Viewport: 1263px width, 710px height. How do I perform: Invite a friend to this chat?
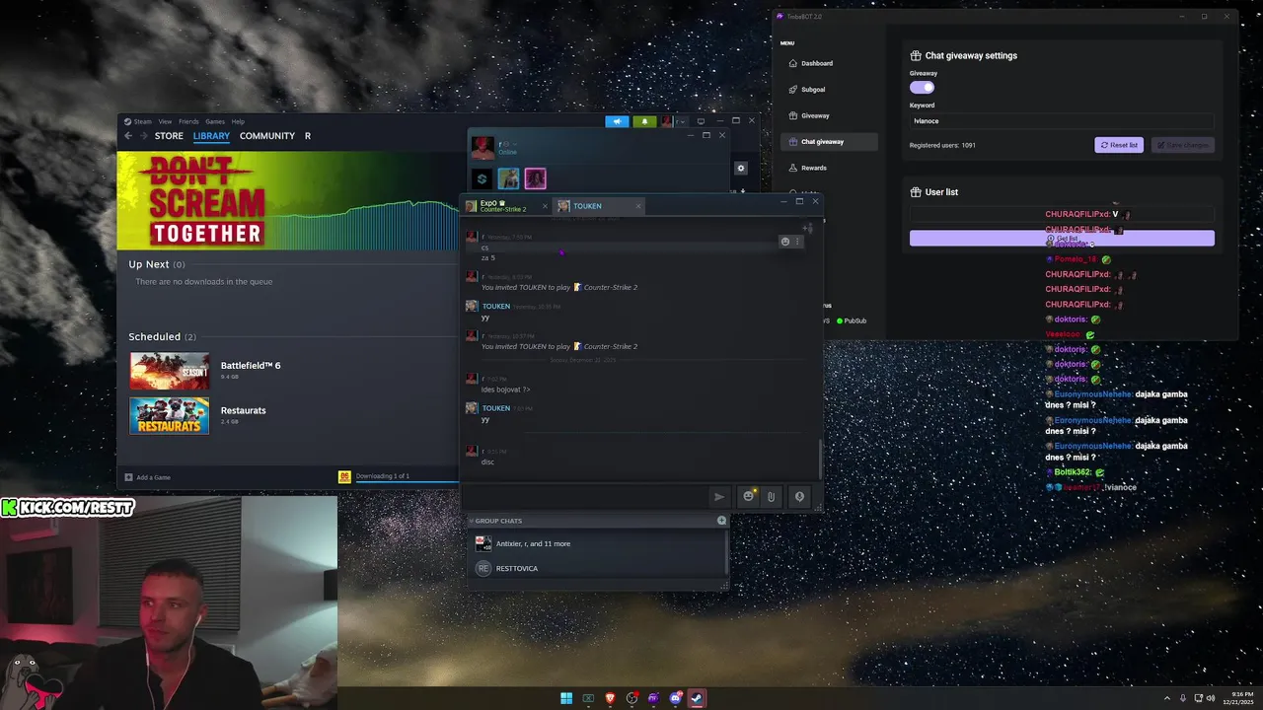coord(808,229)
